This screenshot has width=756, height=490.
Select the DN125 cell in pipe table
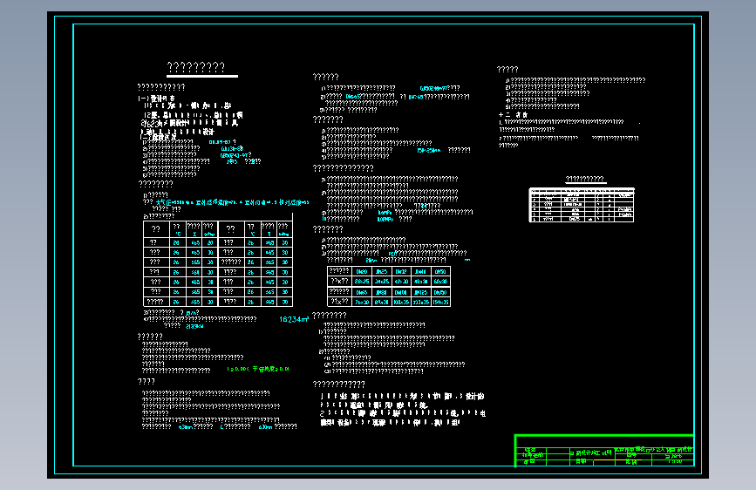pos(420,292)
